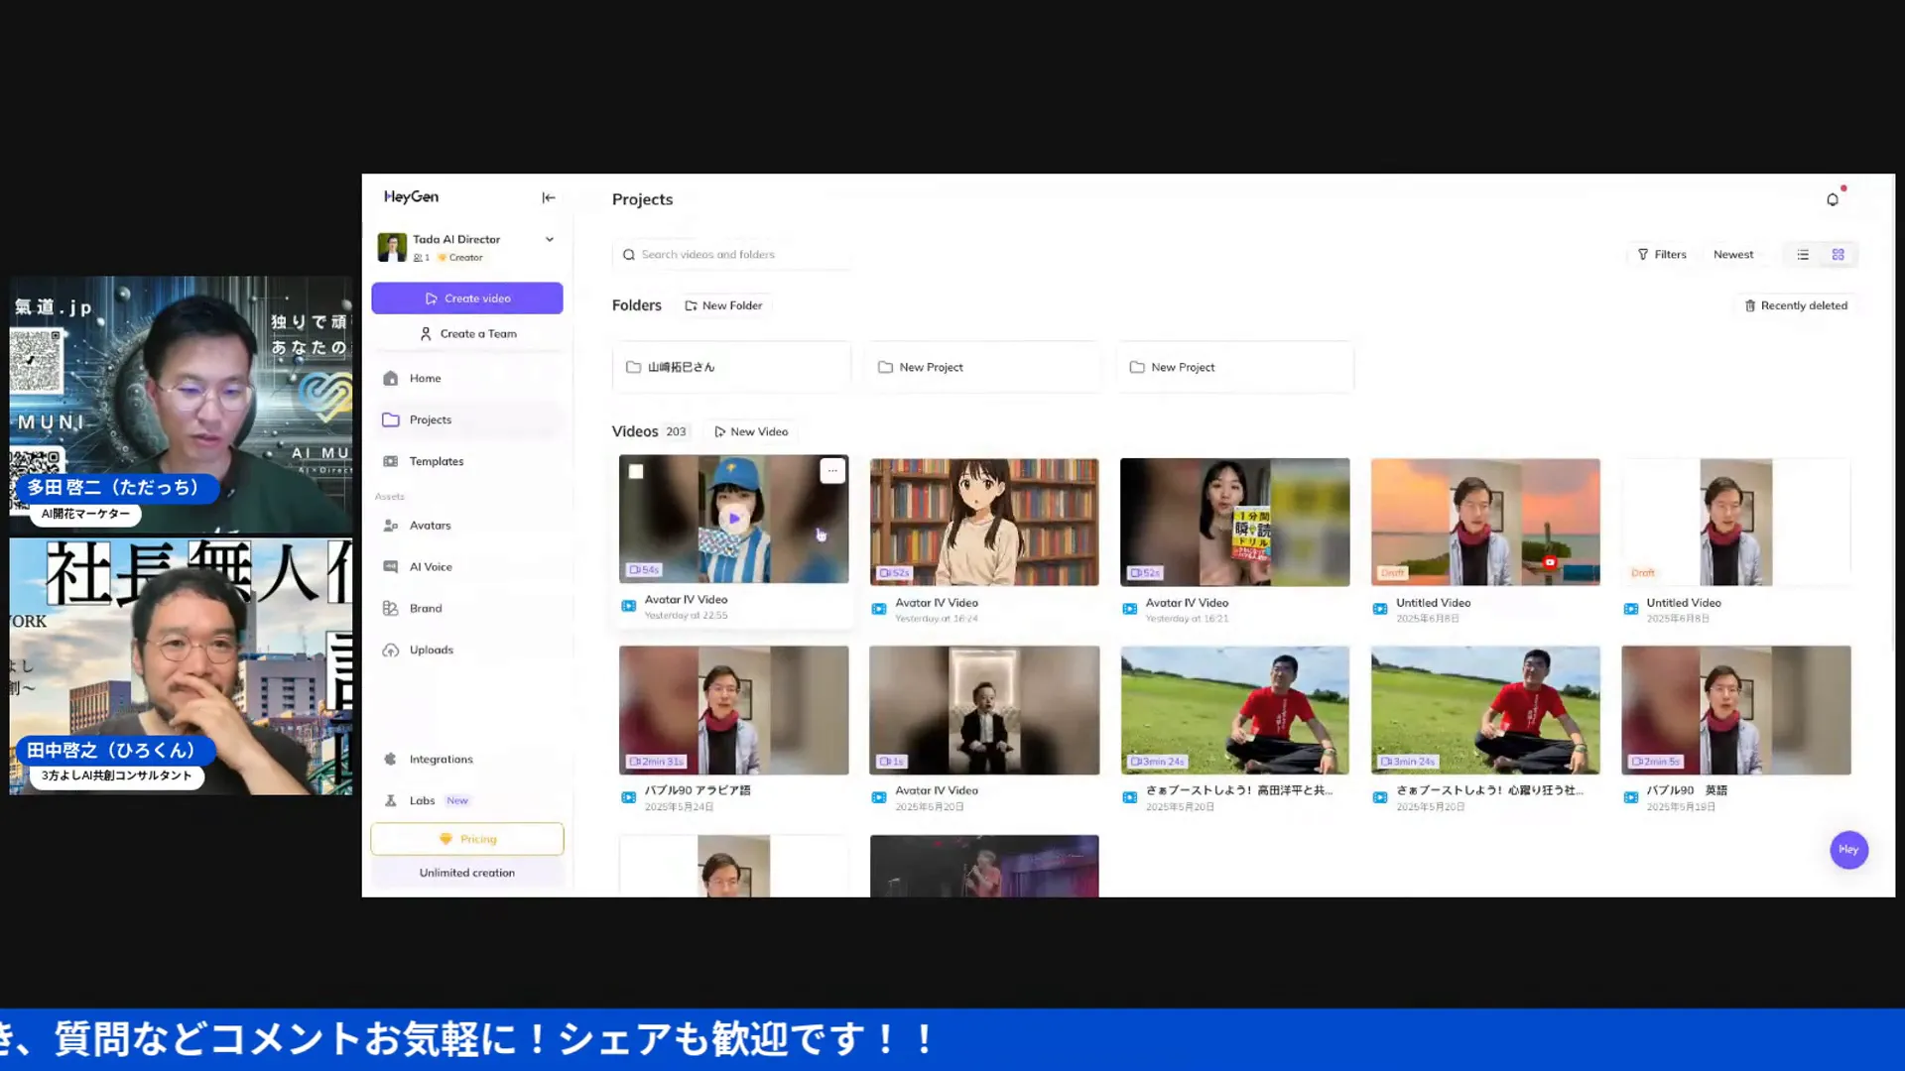
Task: Open Integrations in sidebar
Action: [467, 760]
